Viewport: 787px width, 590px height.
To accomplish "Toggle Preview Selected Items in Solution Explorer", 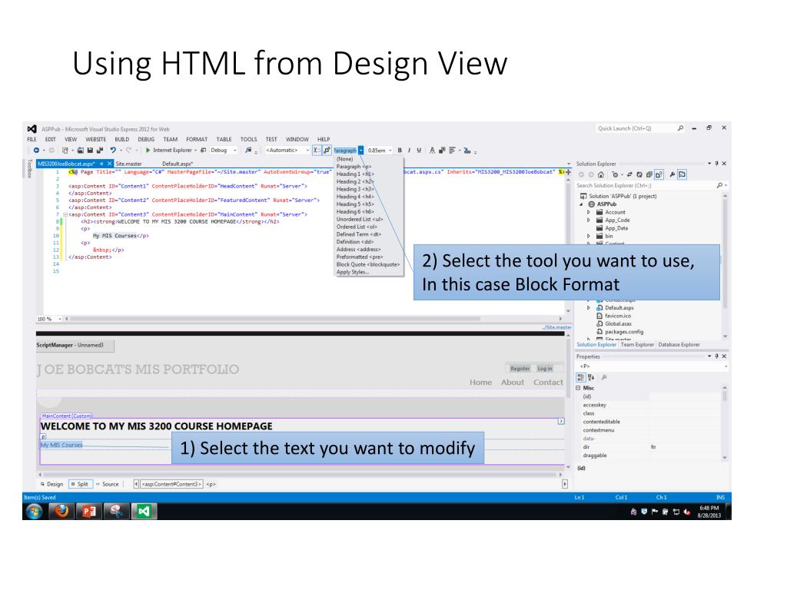I will click(682, 174).
